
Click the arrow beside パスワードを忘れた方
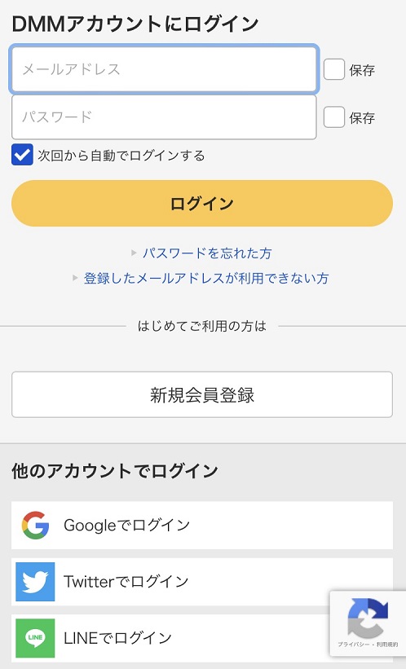[134, 253]
